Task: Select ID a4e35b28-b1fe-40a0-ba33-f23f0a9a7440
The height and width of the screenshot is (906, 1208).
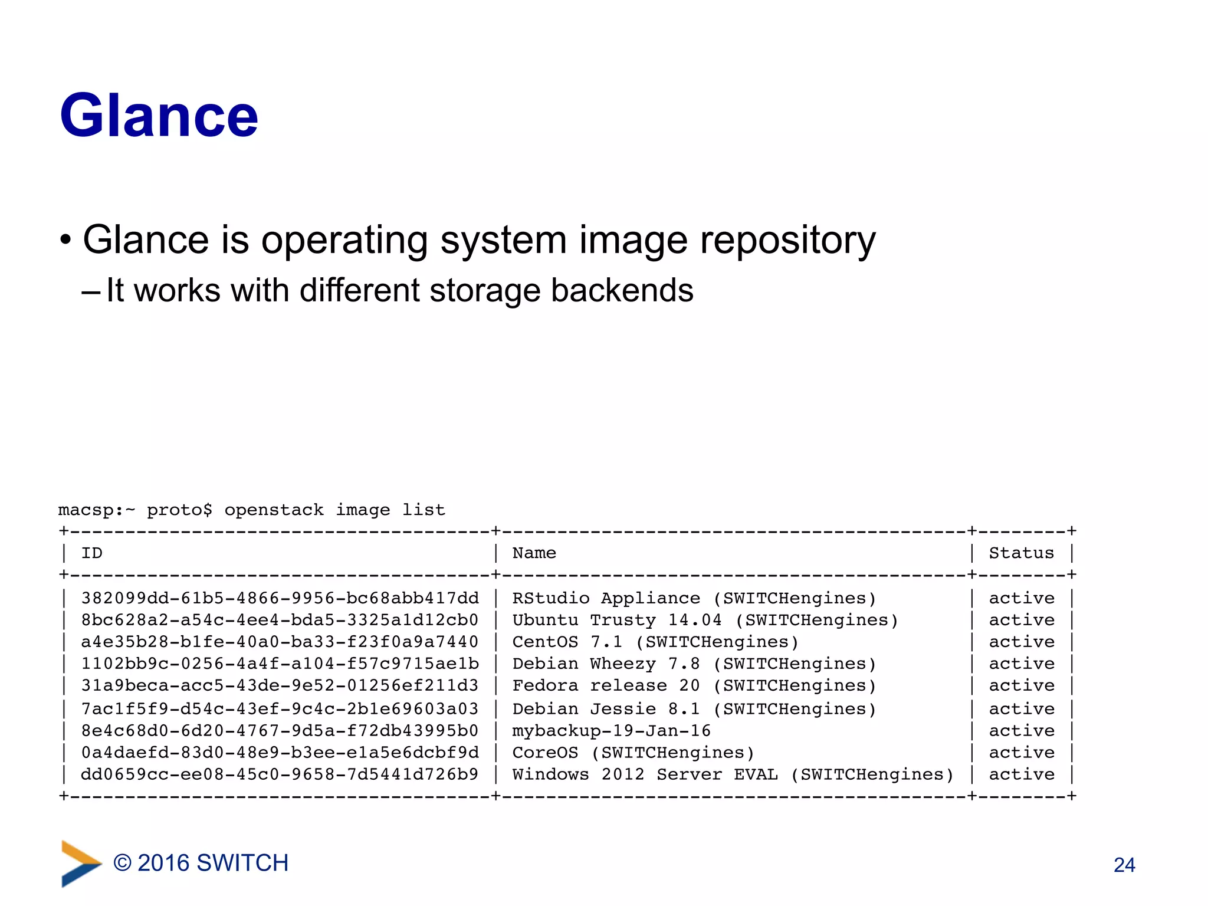Action: coord(280,642)
